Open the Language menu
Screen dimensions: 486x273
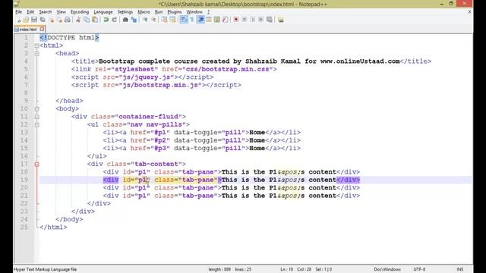pyautogui.click(x=103, y=12)
